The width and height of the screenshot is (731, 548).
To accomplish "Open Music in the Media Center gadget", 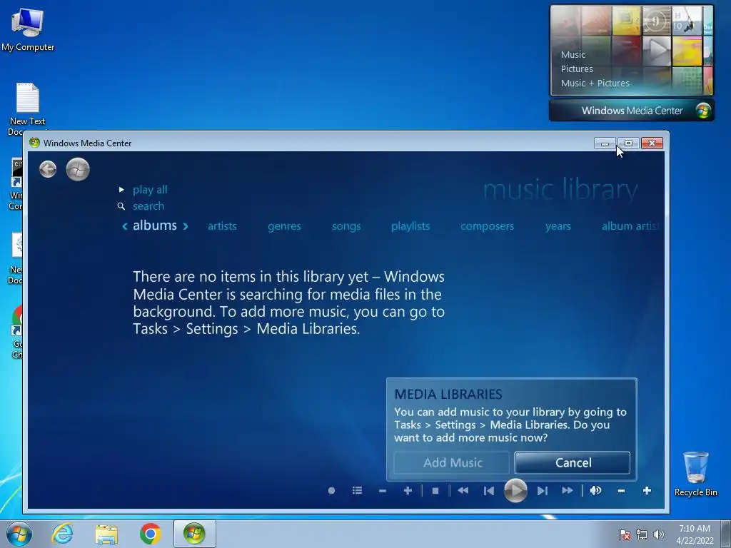I will (x=573, y=54).
